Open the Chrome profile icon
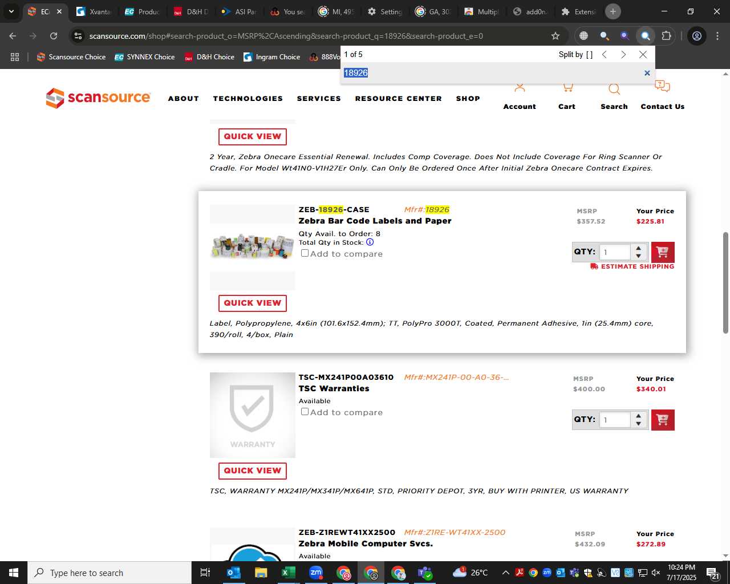 pos(696,36)
